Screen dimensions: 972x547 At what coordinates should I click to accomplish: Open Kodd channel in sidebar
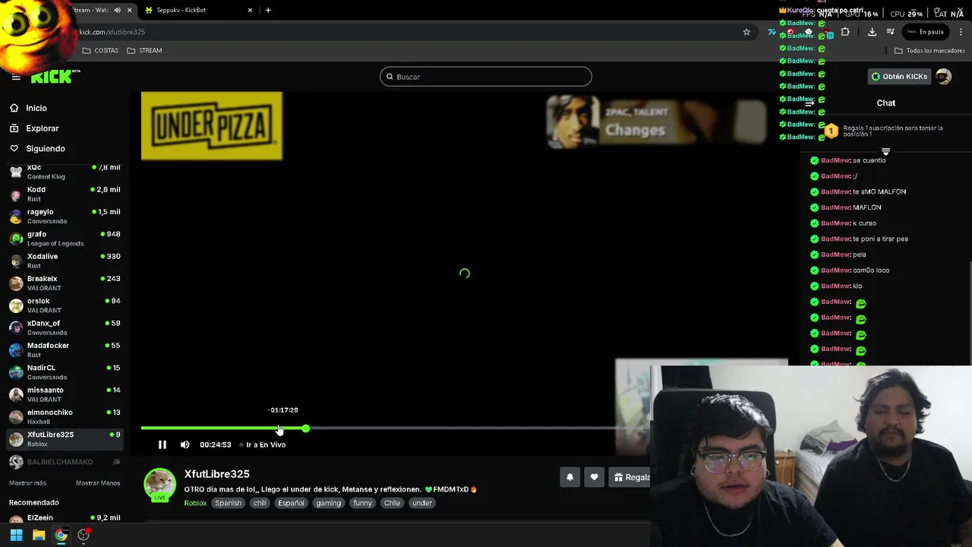point(65,194)
